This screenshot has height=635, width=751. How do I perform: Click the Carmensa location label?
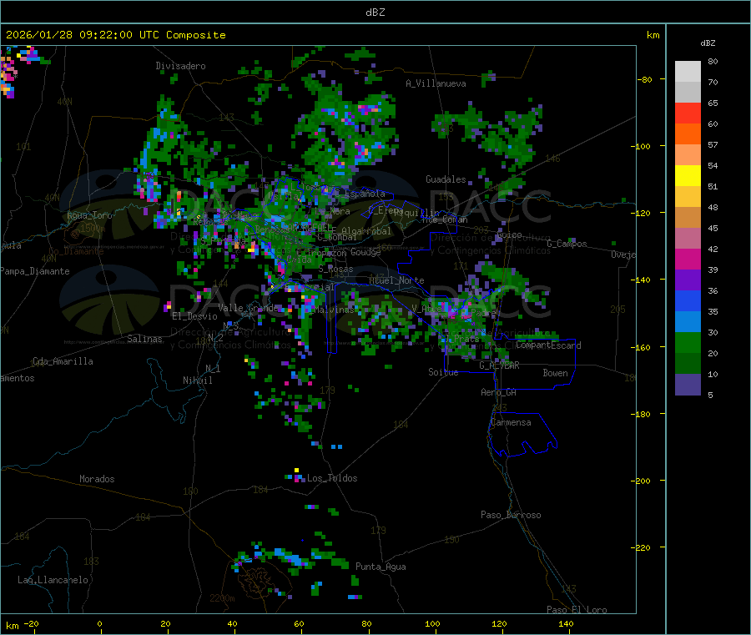(x=511, y=422)
